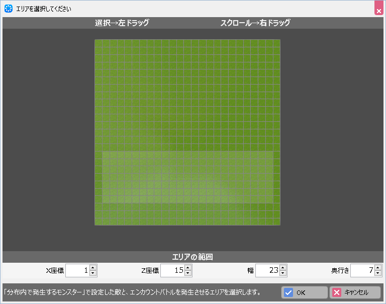The height and width of the screenshot is (304, 386).
Task: Increase the 幅 width value
Action: [283, 268]
